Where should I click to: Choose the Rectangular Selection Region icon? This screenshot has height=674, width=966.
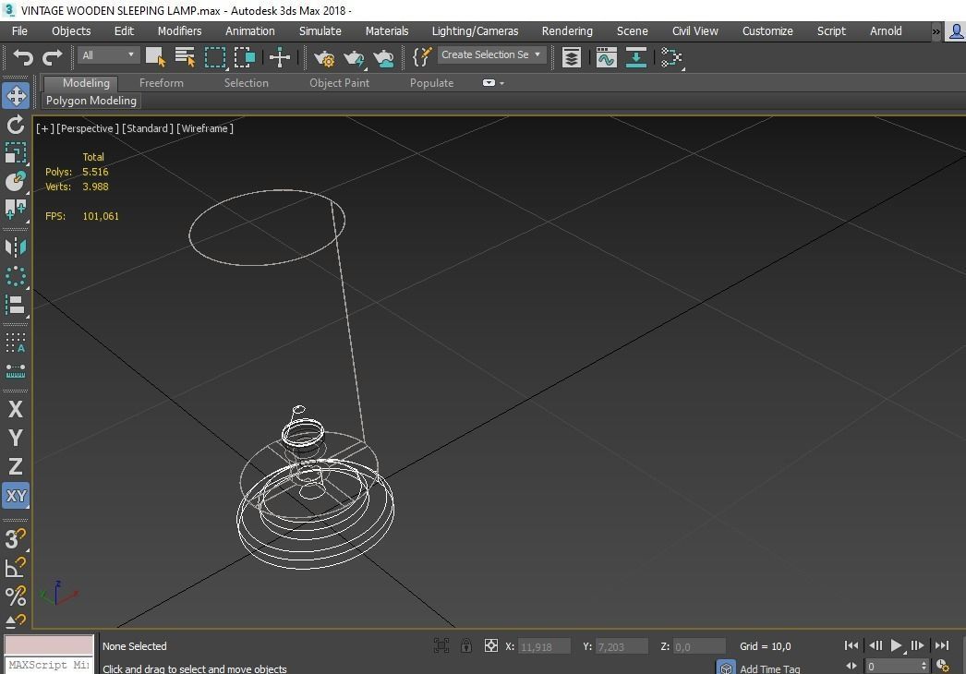coord(215,57)
